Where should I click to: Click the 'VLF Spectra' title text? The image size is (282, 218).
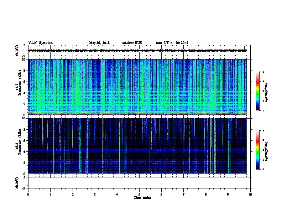40,43
